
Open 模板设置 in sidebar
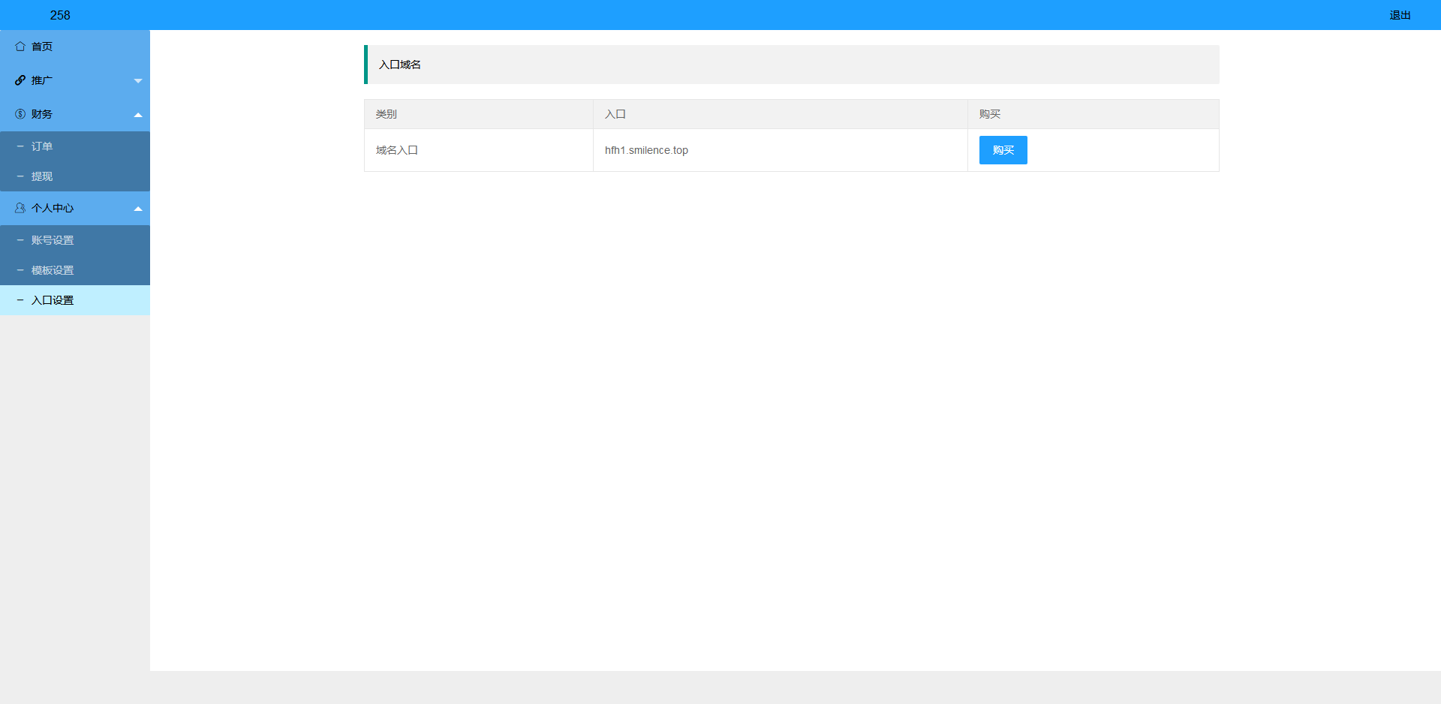53,270
